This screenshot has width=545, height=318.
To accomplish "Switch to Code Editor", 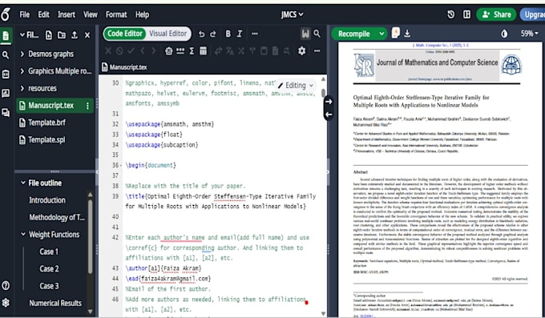I will (125, 34).
